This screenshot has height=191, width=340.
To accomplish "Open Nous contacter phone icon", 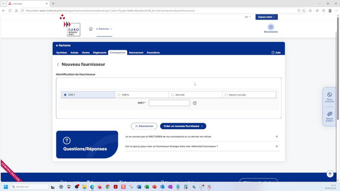I will (x=329, y=94).
